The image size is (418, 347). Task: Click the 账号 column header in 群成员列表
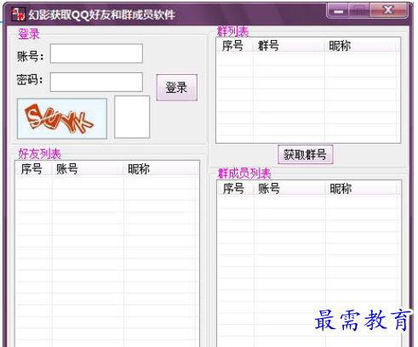click(289, 188)
